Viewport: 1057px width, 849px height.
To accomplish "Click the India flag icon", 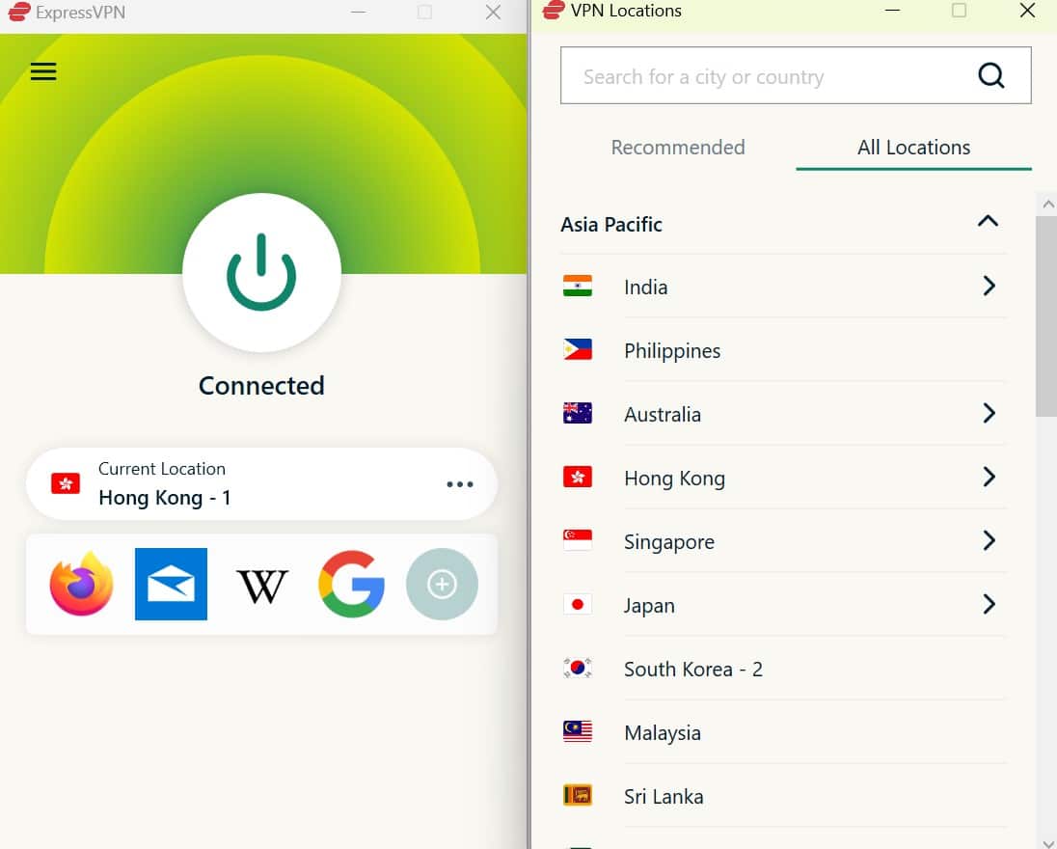I will [x=578, y=286].
